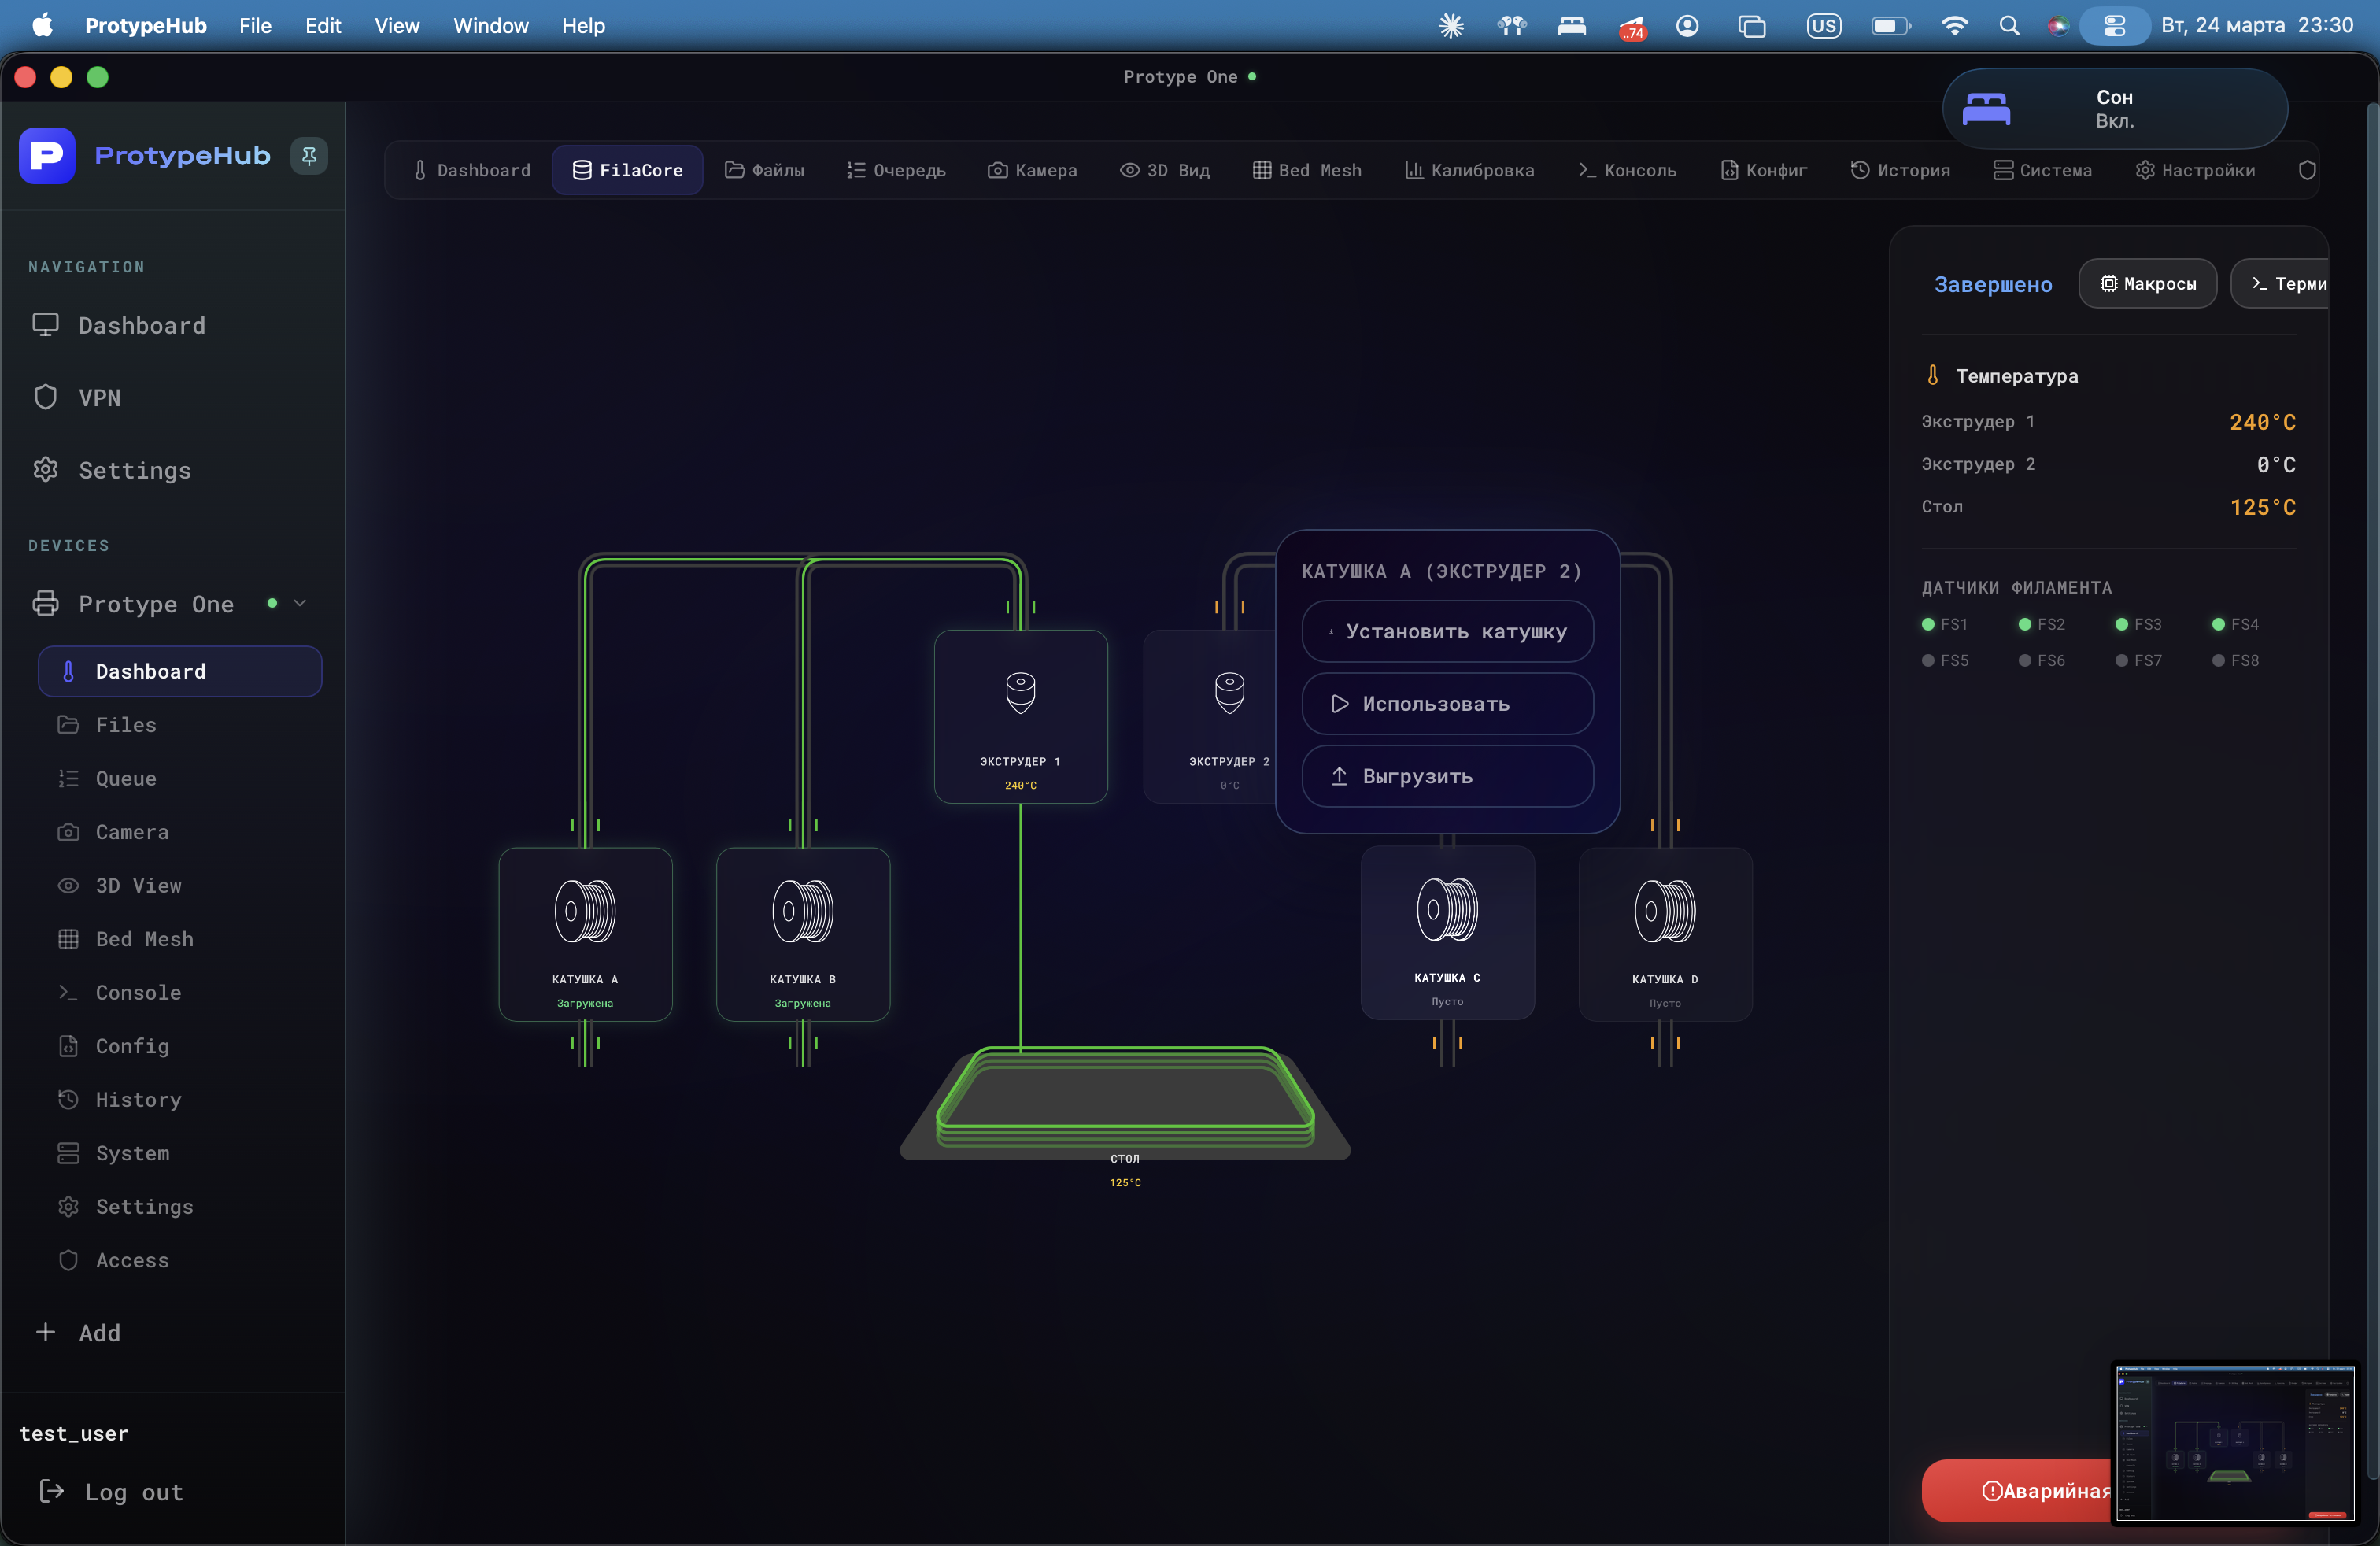Select the Катушка D spool icon
The height and width of the screenshot is (1546, 2380).
coord(1665,911)
